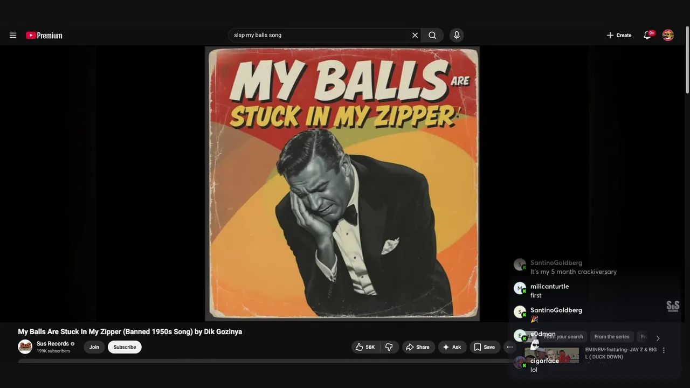This screenshot has height=388, width=690.
Task: Select the 'From your search' chip
Action: [563, 337]
